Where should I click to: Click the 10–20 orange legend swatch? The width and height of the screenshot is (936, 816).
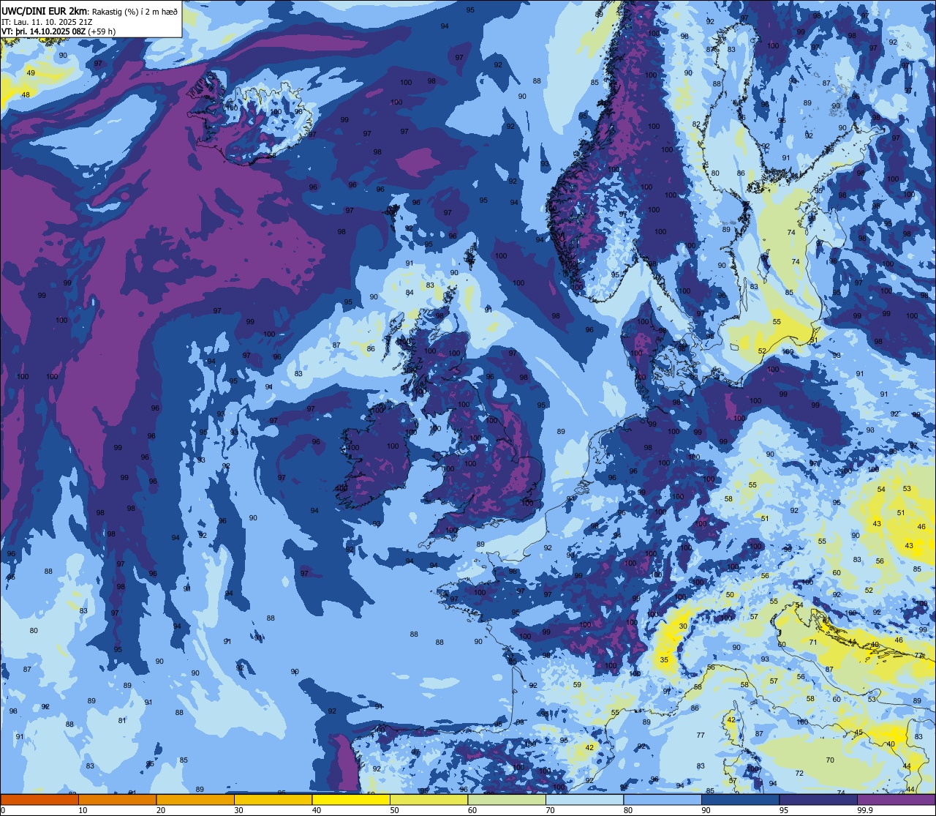[117, 800]
